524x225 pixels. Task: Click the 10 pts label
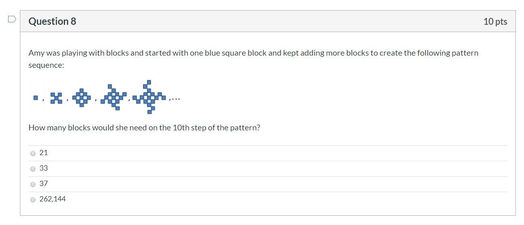[x=495, y=22]
